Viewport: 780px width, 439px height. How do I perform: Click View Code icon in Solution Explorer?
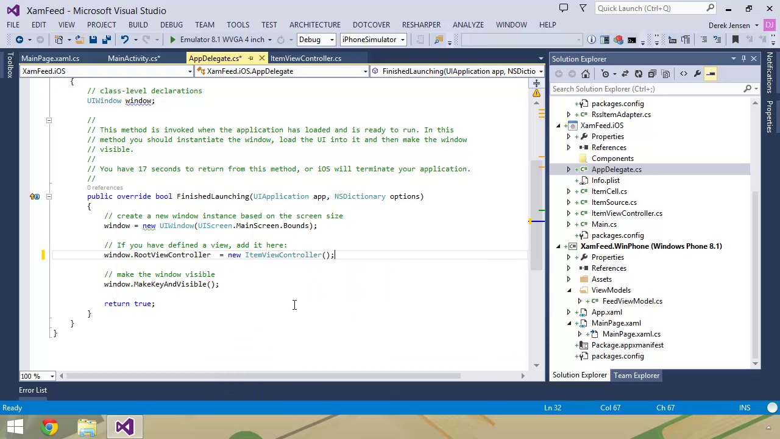[x=684, y=74]
